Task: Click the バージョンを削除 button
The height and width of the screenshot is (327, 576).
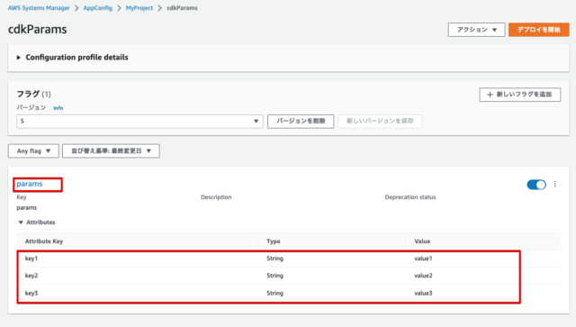Action: tap(301, 122)
